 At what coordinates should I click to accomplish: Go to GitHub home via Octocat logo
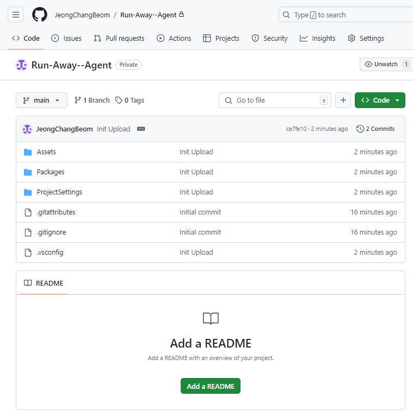click(x=40, y=15)
